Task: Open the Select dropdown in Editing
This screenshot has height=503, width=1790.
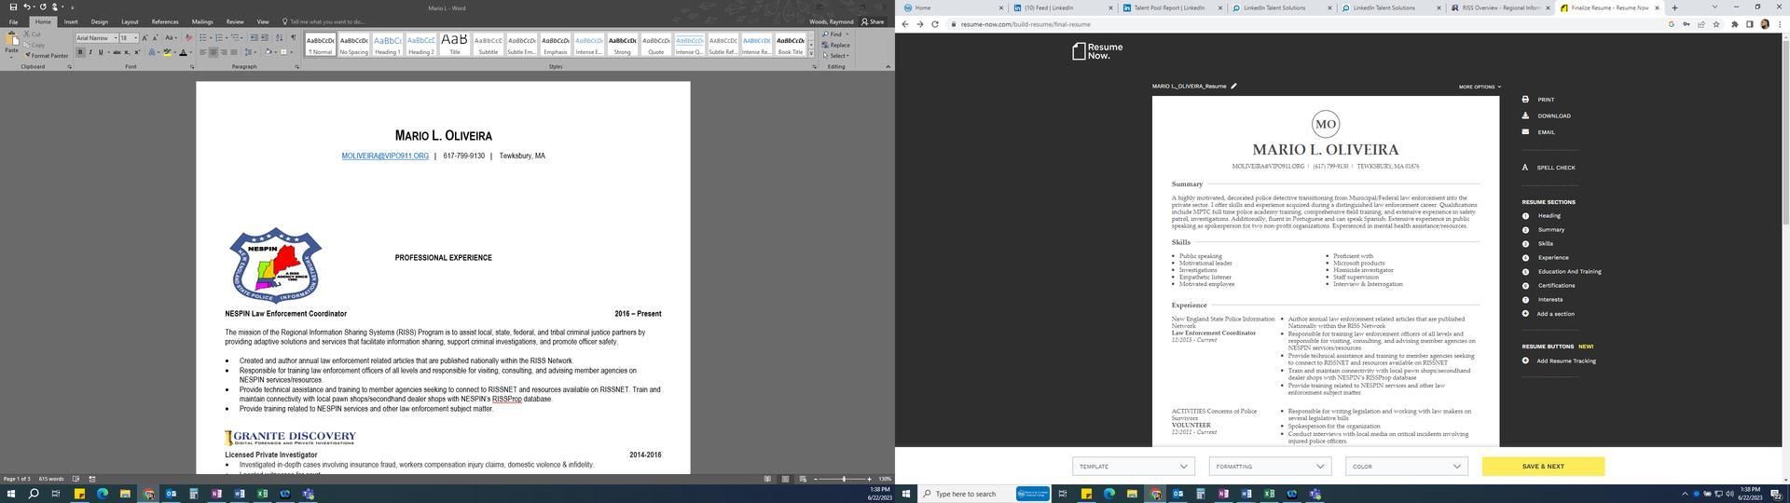Action: (x=835, y=55)
